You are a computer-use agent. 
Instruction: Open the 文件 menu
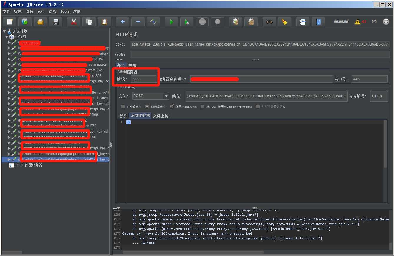point(6,11)
